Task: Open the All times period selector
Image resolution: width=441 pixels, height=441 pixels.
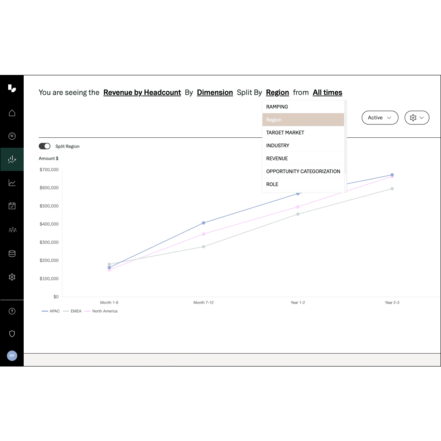Action: click(327, 93)
